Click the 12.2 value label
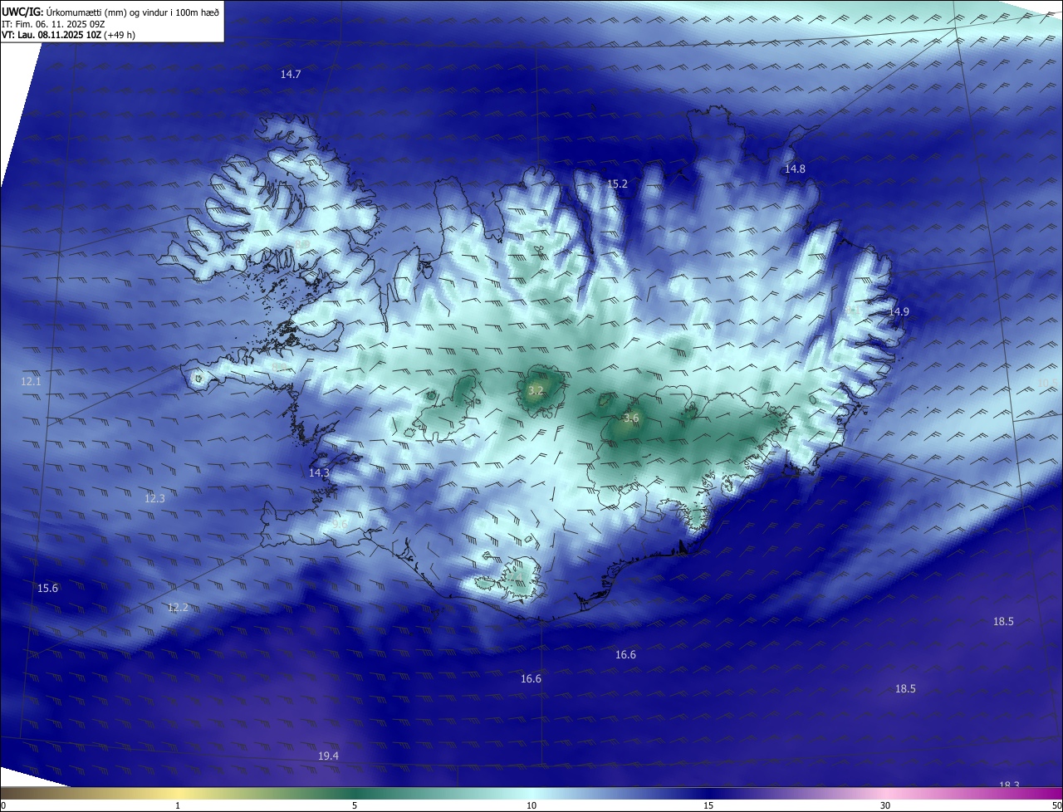This screenshot has height=812, width=1063. tap(178, 609)
